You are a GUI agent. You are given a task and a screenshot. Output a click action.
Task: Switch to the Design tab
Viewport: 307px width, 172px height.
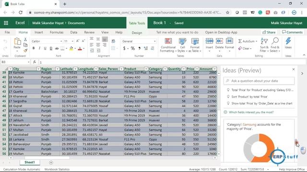(x=137, y=33)
